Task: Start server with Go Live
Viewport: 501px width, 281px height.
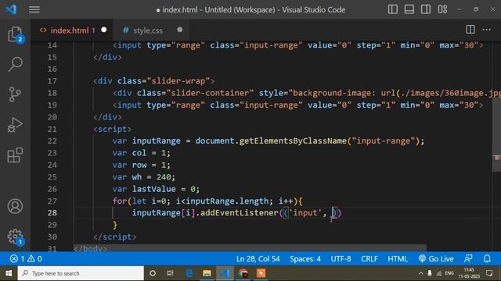Action: [x=436, y=258]
